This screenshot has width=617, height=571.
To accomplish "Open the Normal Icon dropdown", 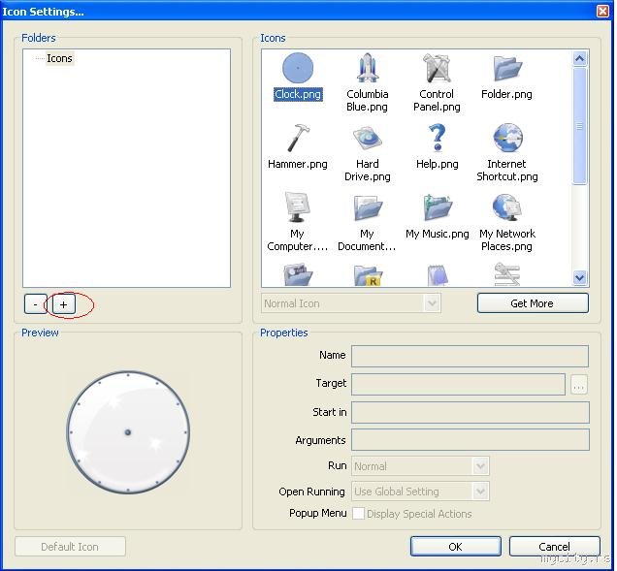I will click(350, 303).
